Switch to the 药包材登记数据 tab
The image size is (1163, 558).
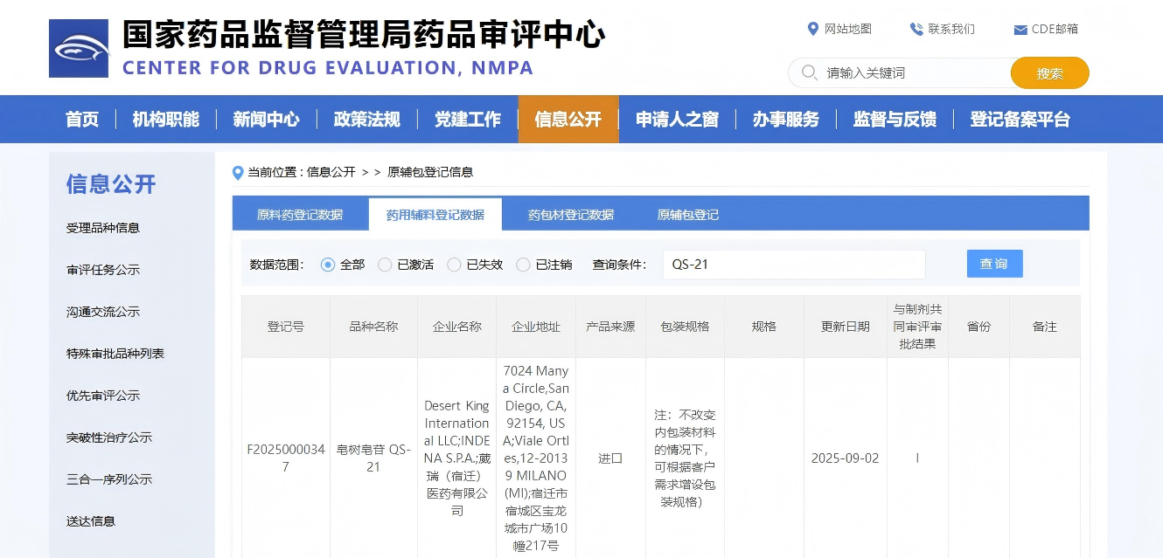pos(571,215)
